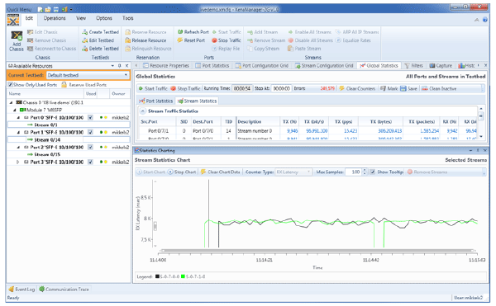
Task: Collapse Port 1 tree node
Action: [18, 132]
